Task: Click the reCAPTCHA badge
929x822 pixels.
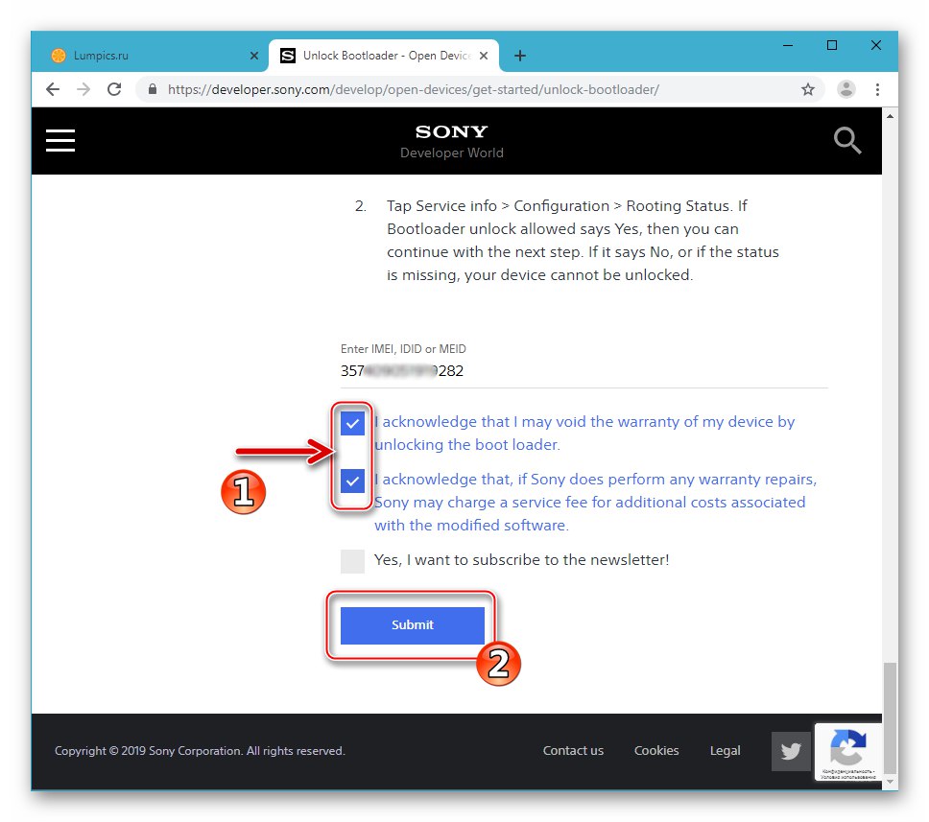Action: click(848, 752)
